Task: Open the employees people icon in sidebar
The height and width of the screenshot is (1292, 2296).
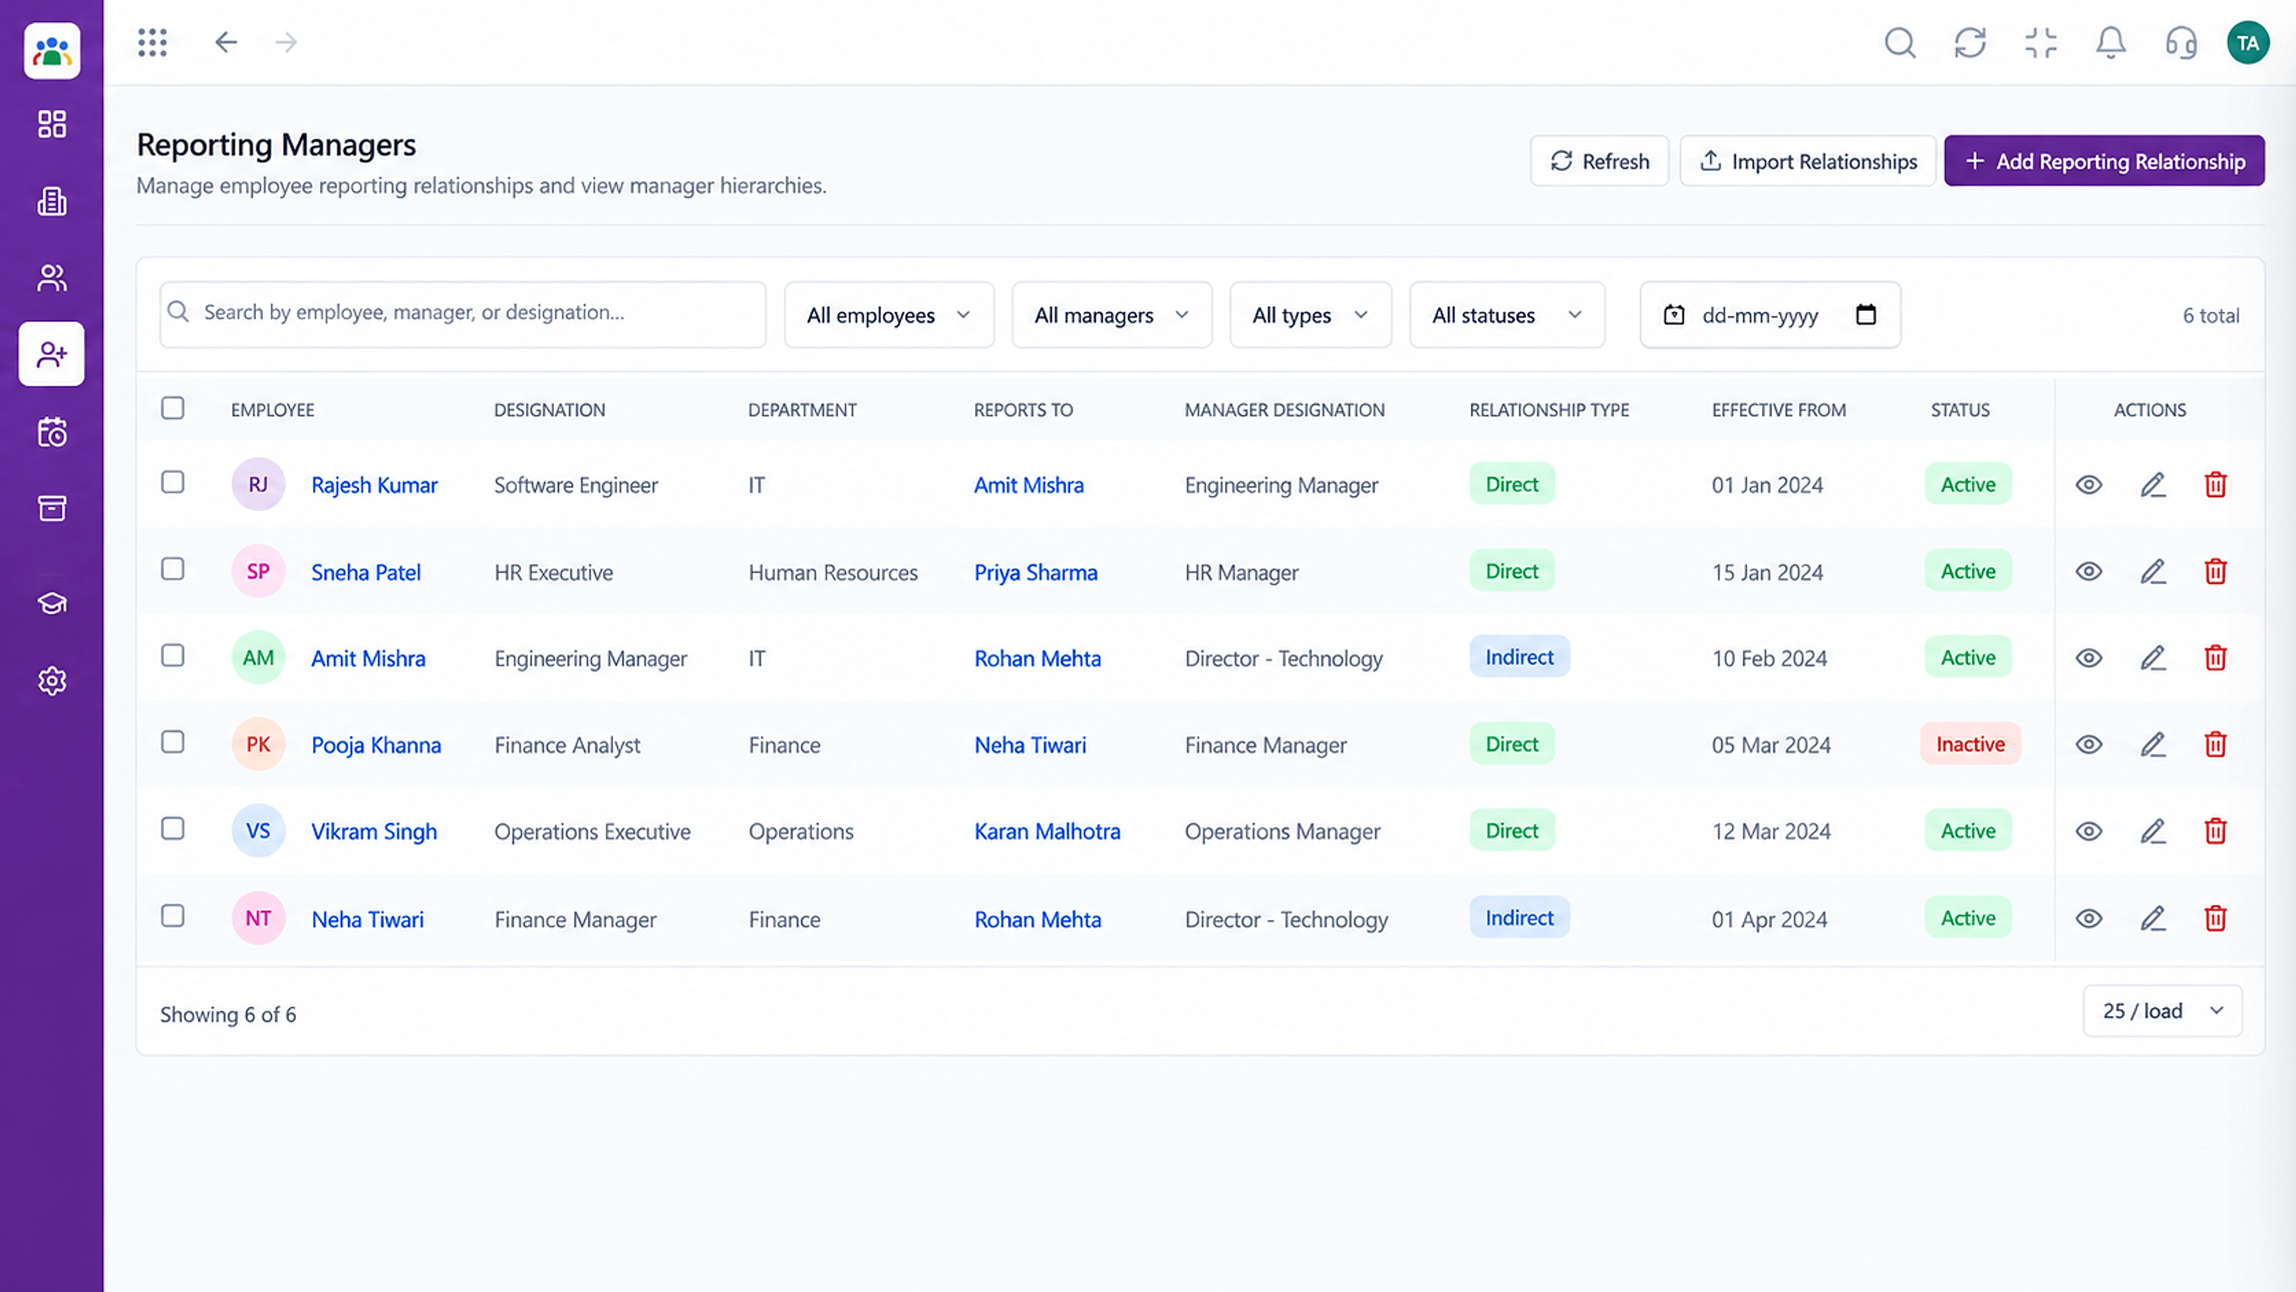Action: coord(51,278)
